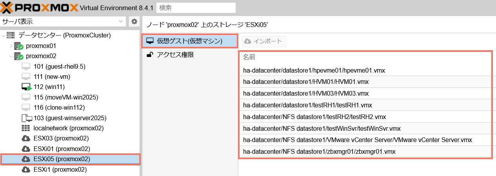Click in the 検索 search field
Viewport: 496px width, 176px height.
pos(196,7)
